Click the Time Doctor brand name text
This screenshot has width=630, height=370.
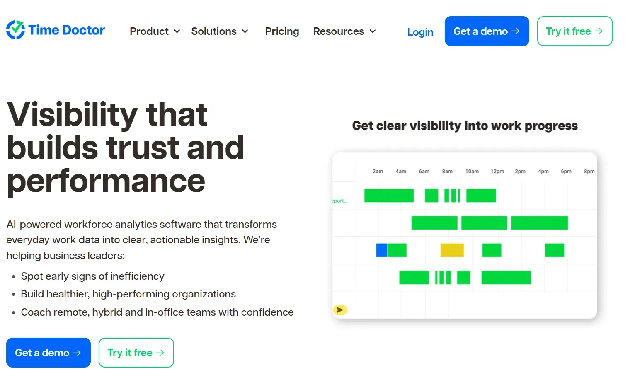pos(67,30)
